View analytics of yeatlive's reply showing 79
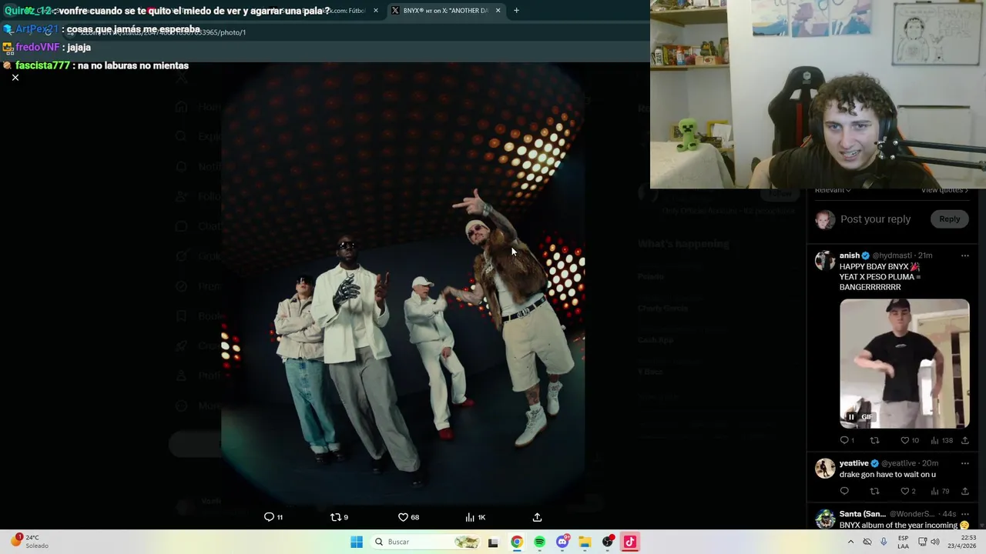 (939, 491)
